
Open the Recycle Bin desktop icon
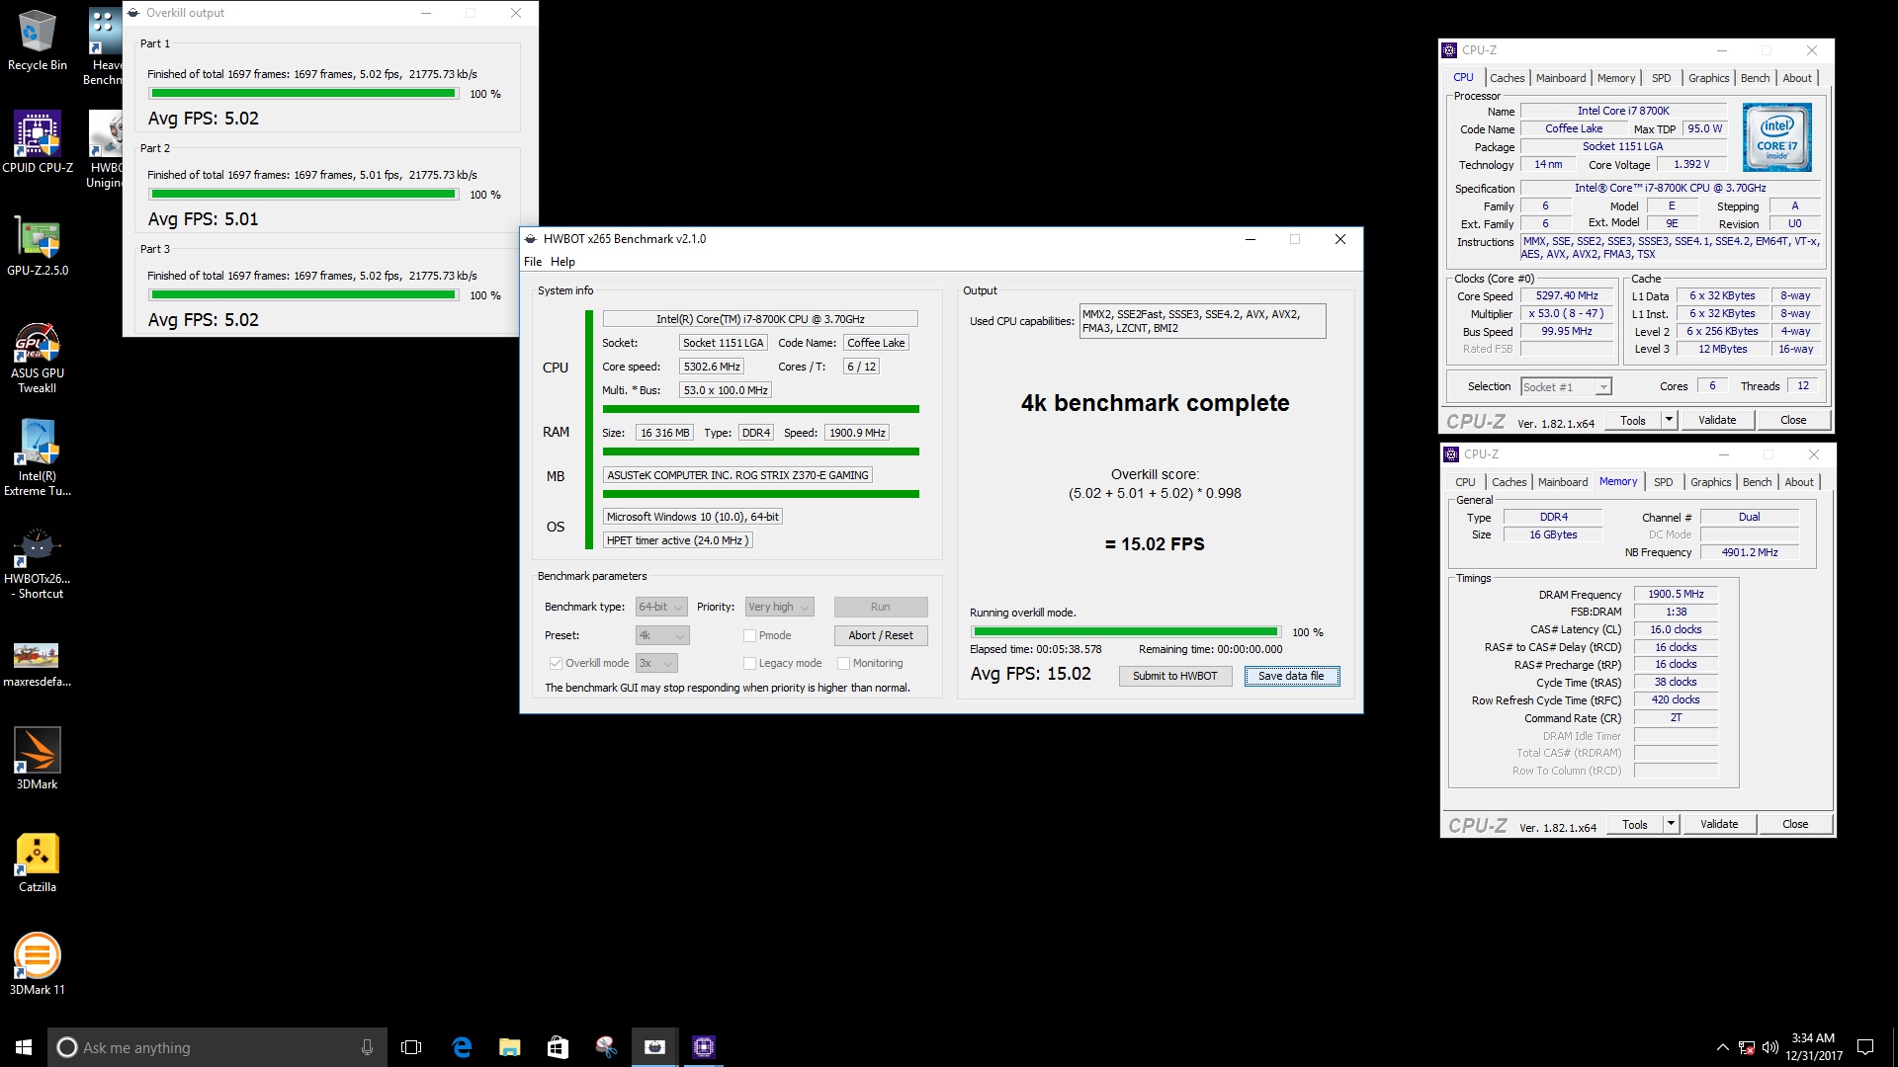coord(38,40)
